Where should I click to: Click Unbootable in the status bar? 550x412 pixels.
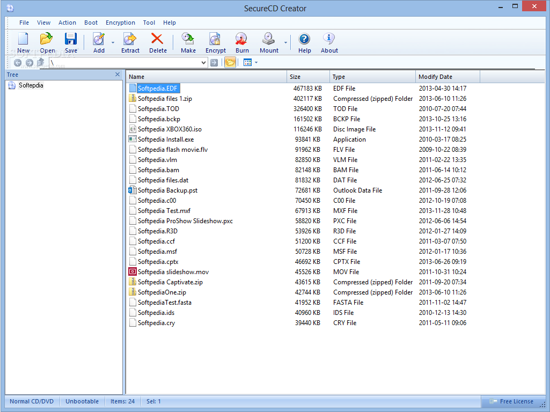82,401
